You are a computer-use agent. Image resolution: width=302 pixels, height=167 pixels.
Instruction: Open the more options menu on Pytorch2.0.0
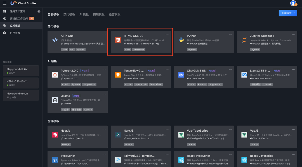pyautogui.click(x=104, y=69)
